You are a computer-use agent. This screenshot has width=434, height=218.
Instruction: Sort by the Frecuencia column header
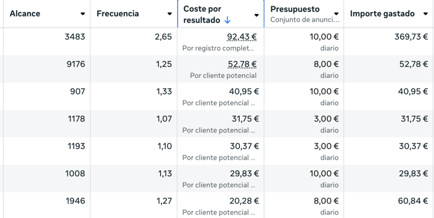pyautogui.click(x=118, y=14)
